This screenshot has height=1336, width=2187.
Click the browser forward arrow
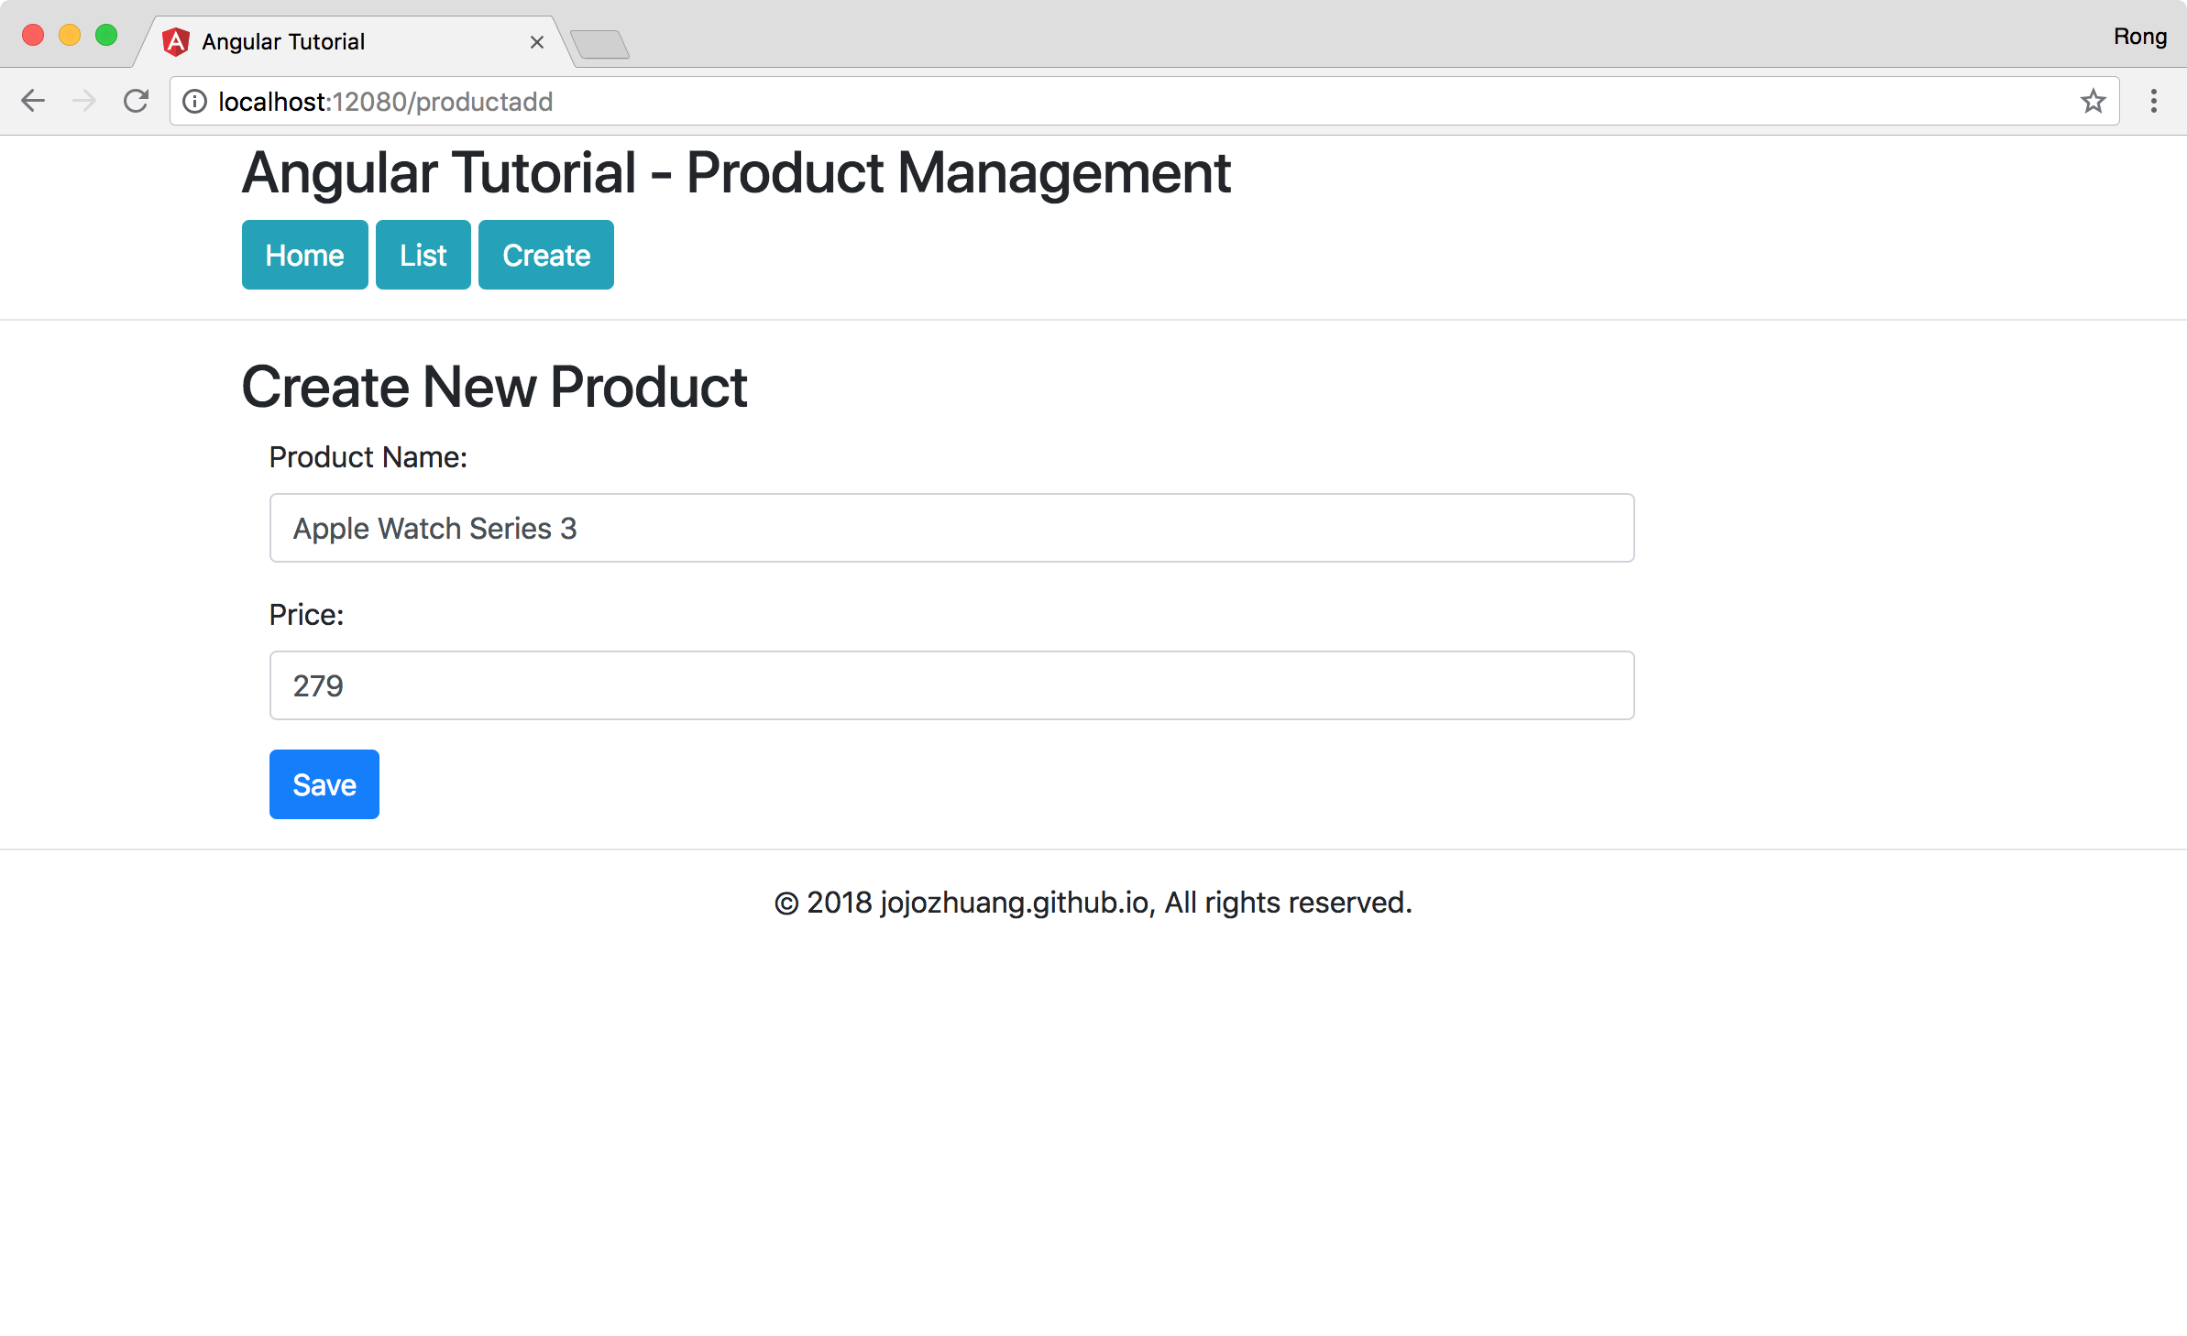84,101
